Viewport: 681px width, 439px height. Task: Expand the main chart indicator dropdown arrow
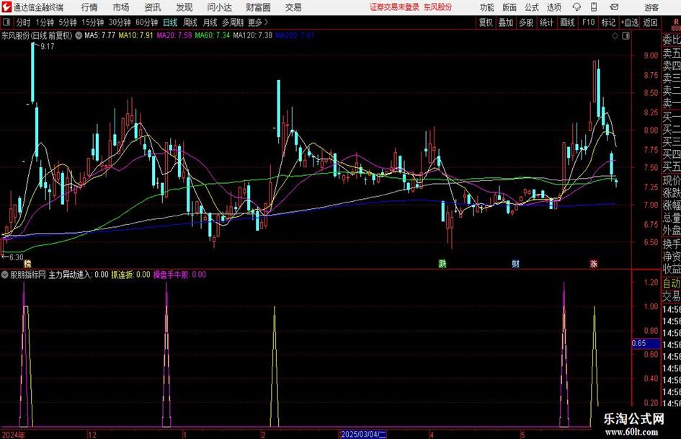79,35
